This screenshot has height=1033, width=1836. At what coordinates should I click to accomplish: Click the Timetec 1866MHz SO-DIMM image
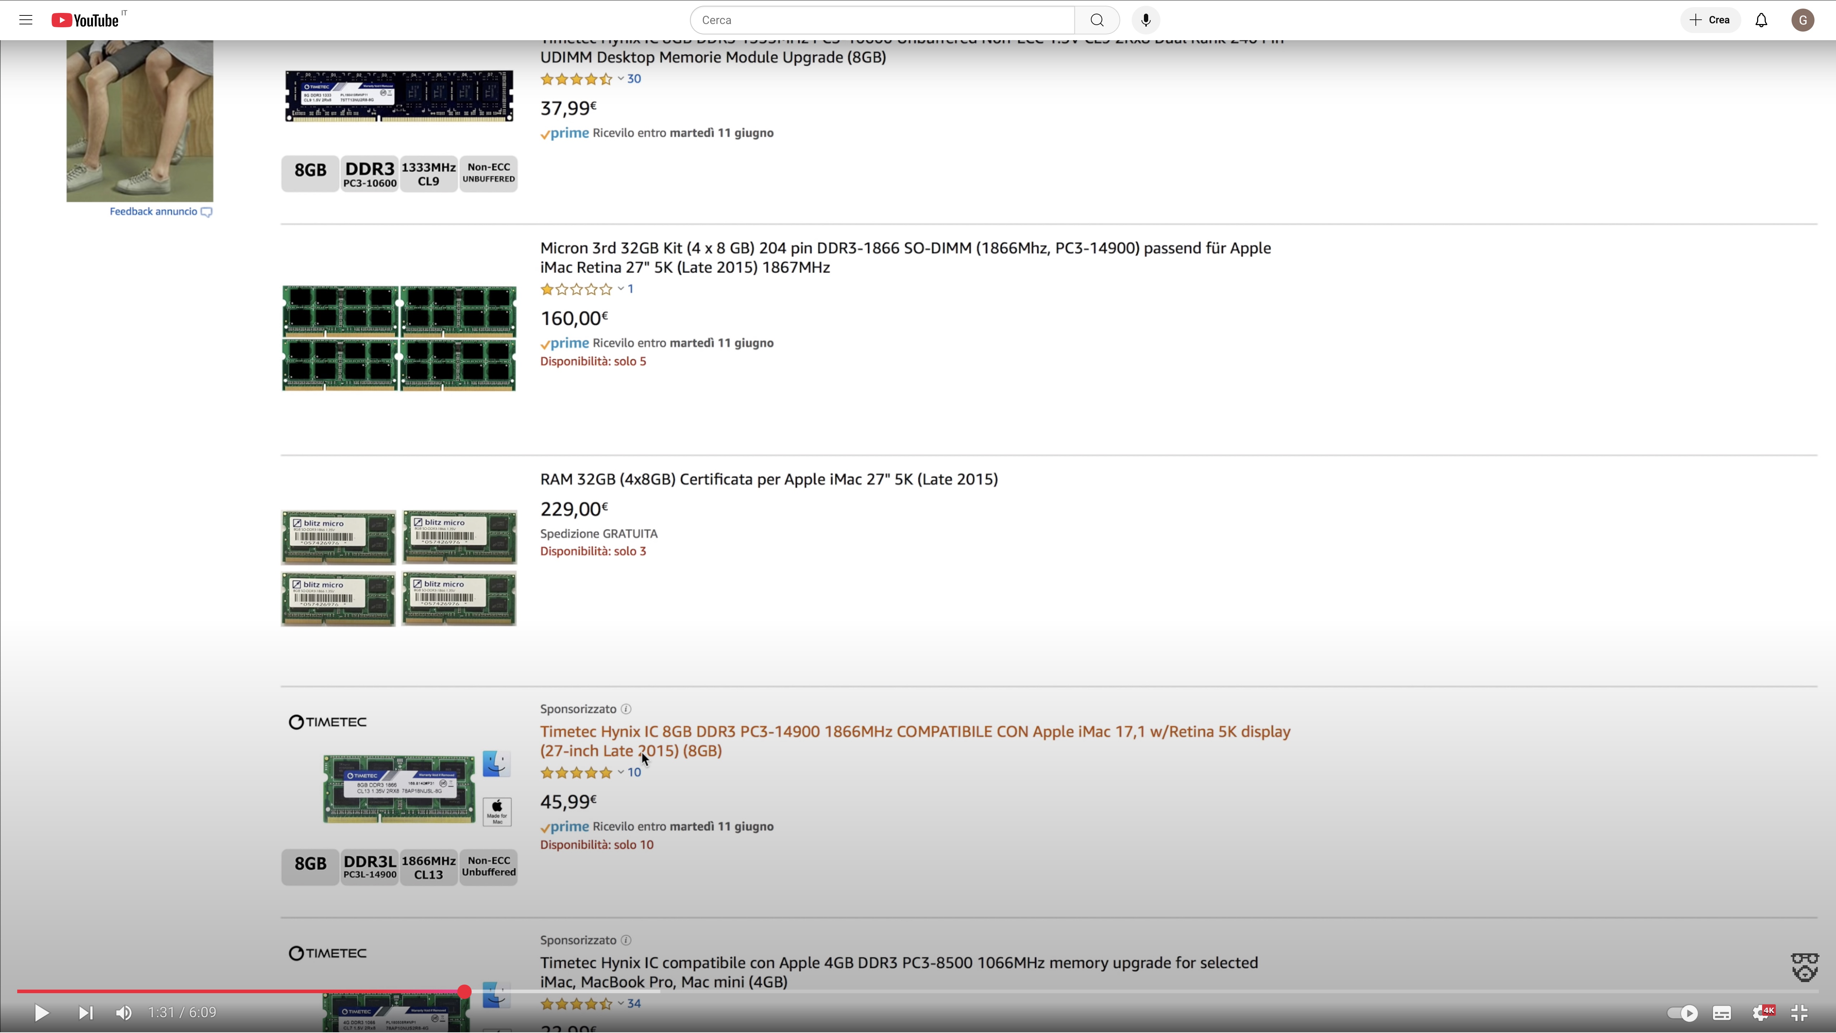point(399,789)
